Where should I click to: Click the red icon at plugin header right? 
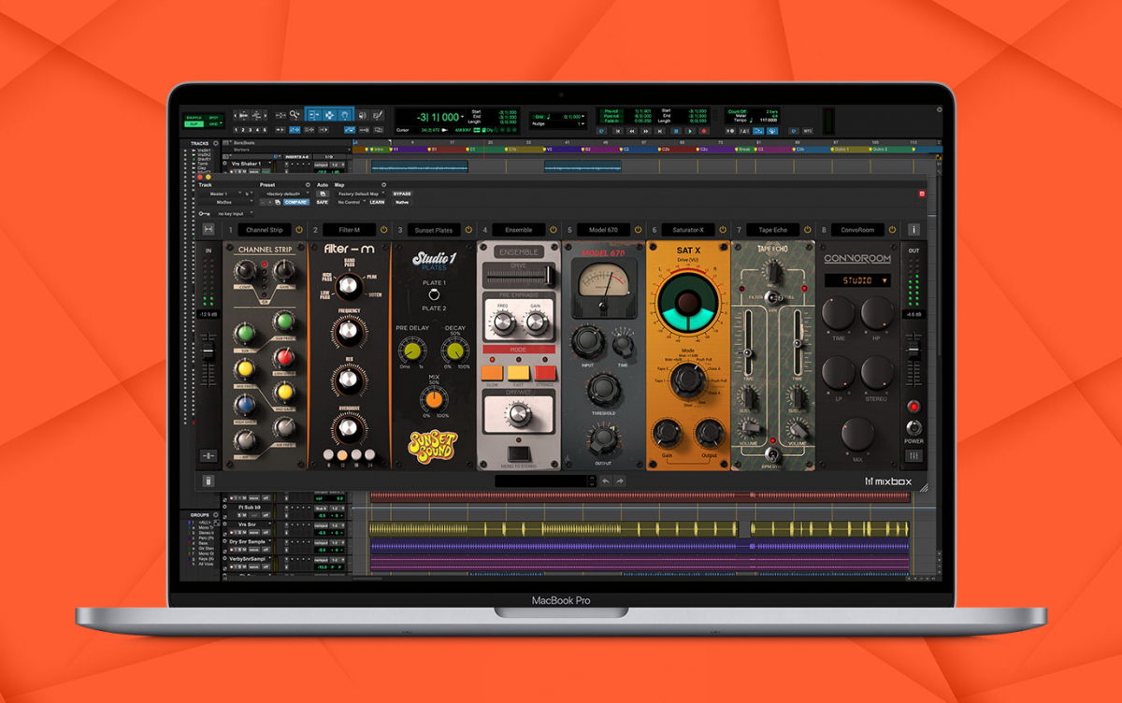pyautogui.click(x=922, y=194)
